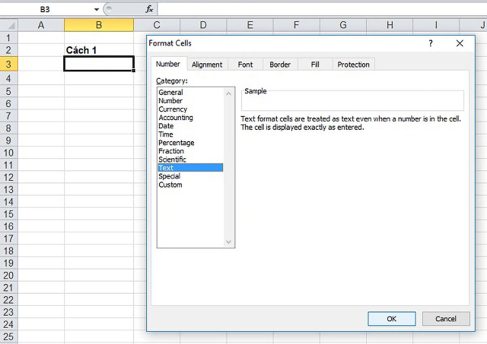
Task: Switch to the Protection tab
Action: tap(353, 64)
